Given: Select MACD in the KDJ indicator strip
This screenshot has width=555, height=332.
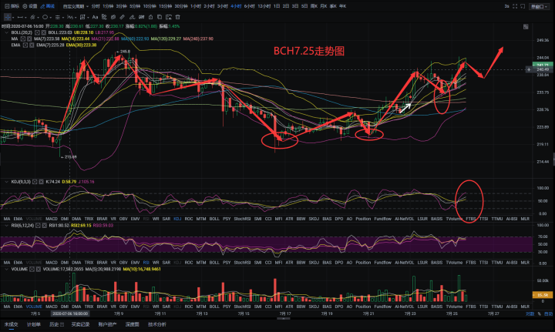Looking at the screenshot, I should pos(52,220).
